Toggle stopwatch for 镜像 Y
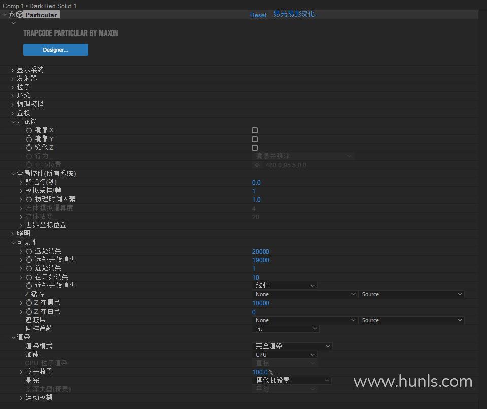Image resolution: width=487 pixels, height=409 pixels. point(29,139)
